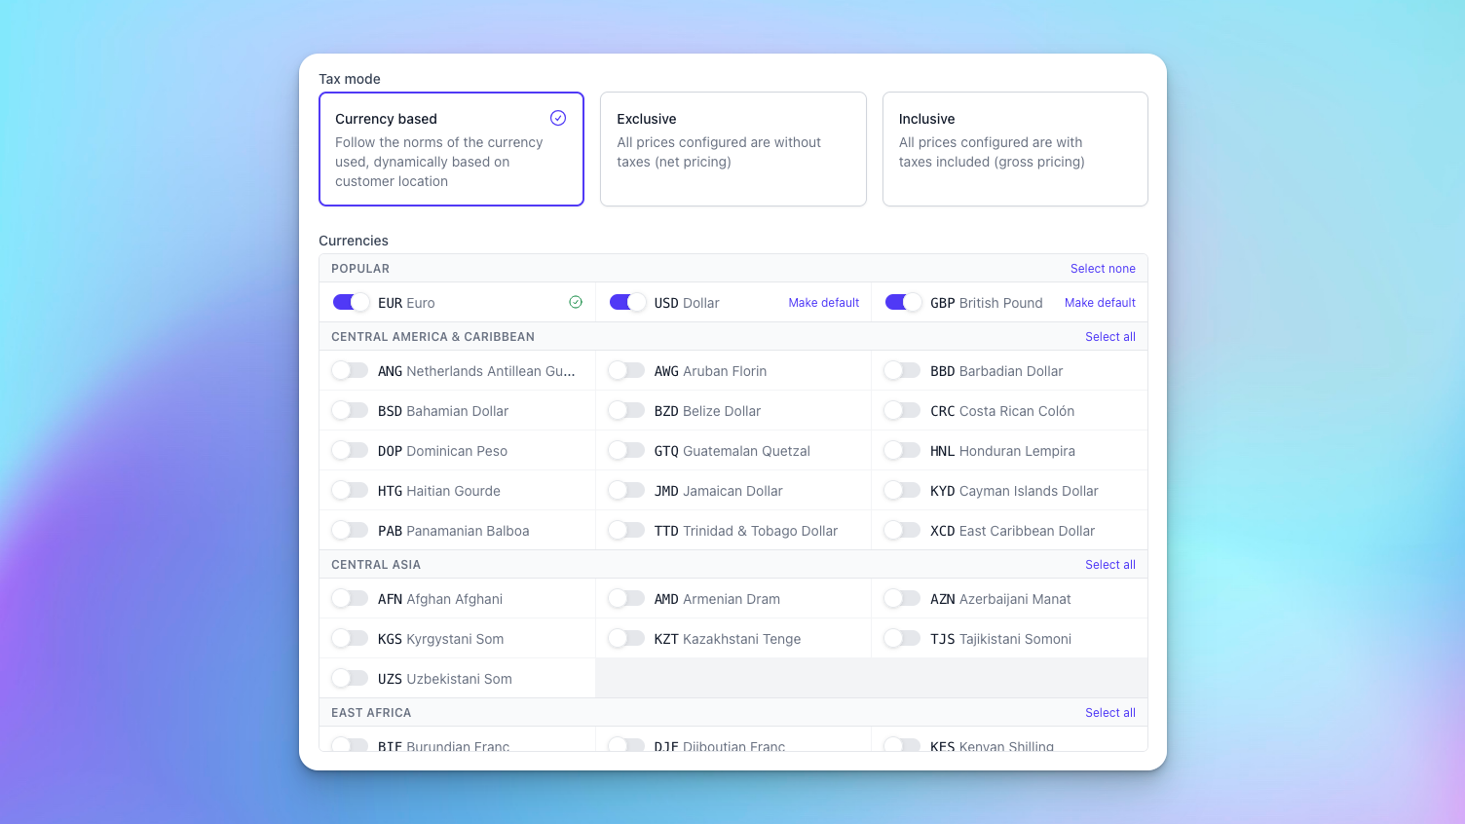Choose the Inclusive tax mode option

[1014, 149]
